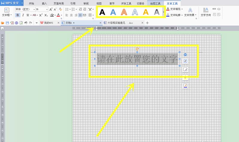Toggle bold formatting button
Screen dimensions: 239x142
pos(18,15)
